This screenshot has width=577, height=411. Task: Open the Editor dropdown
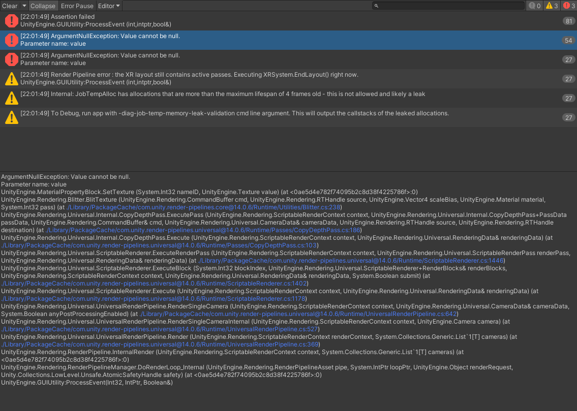click(x=109, y=6)
